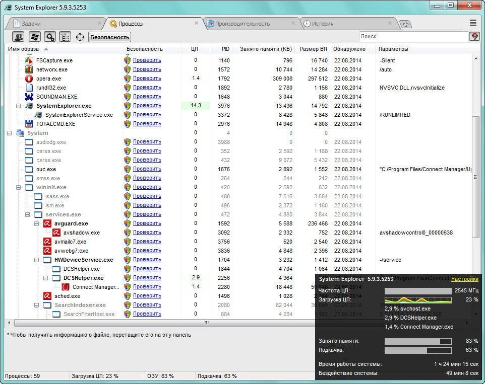Click the SOUNDMAN.EXE icon

pyautogui.click(x=29, y=97)
